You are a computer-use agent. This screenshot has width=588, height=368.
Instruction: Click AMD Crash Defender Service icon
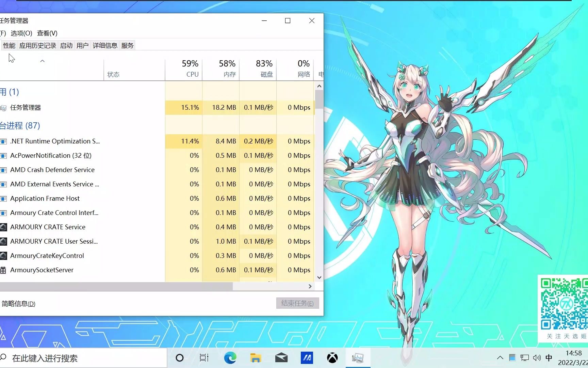pos(3,170)
